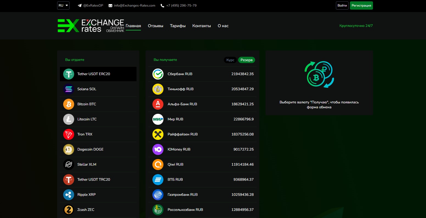Click the reserve value 11914184.46

click(x=243, y=165)
